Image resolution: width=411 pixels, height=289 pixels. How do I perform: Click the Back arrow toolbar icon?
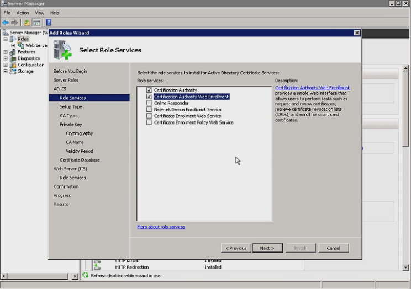click(6, 23)
